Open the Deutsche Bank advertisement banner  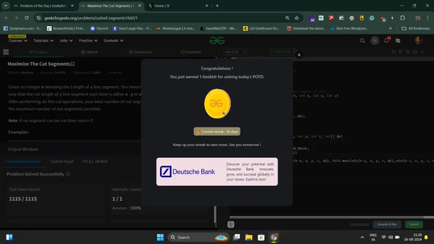click(x=217, y=171)
